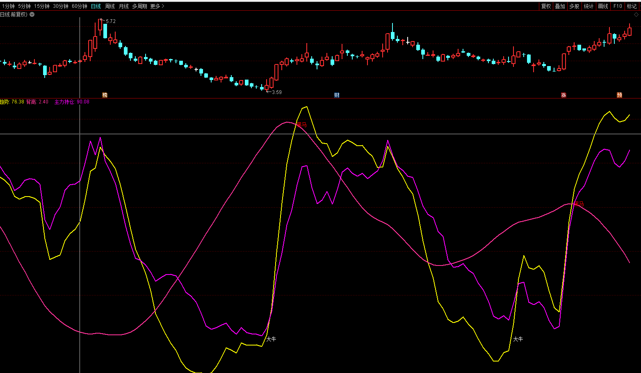Select the 多周期 multi-period view
Viewport: 641px width, 373px height.
pyautogui.click(x=139, y=6)
